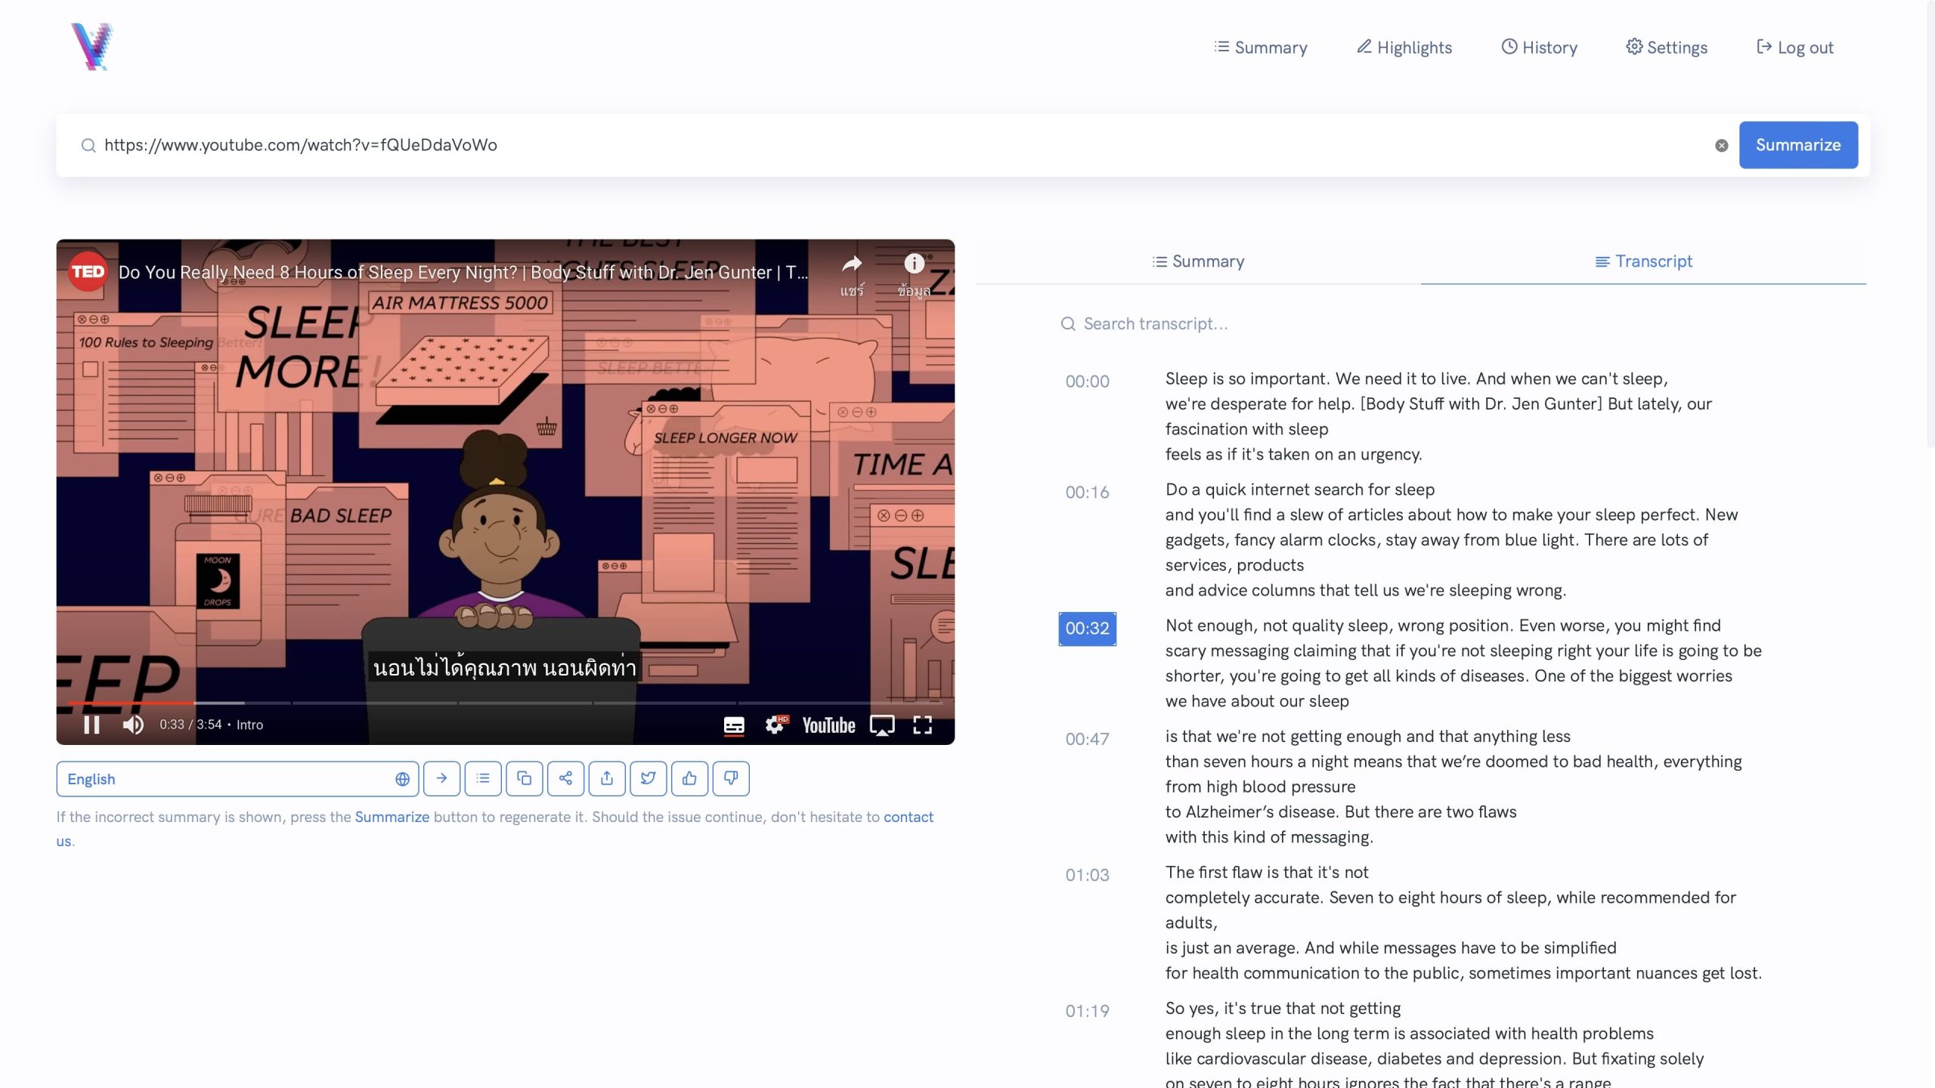Switch to the Summary tab panel

click(x=1198, y=261)
